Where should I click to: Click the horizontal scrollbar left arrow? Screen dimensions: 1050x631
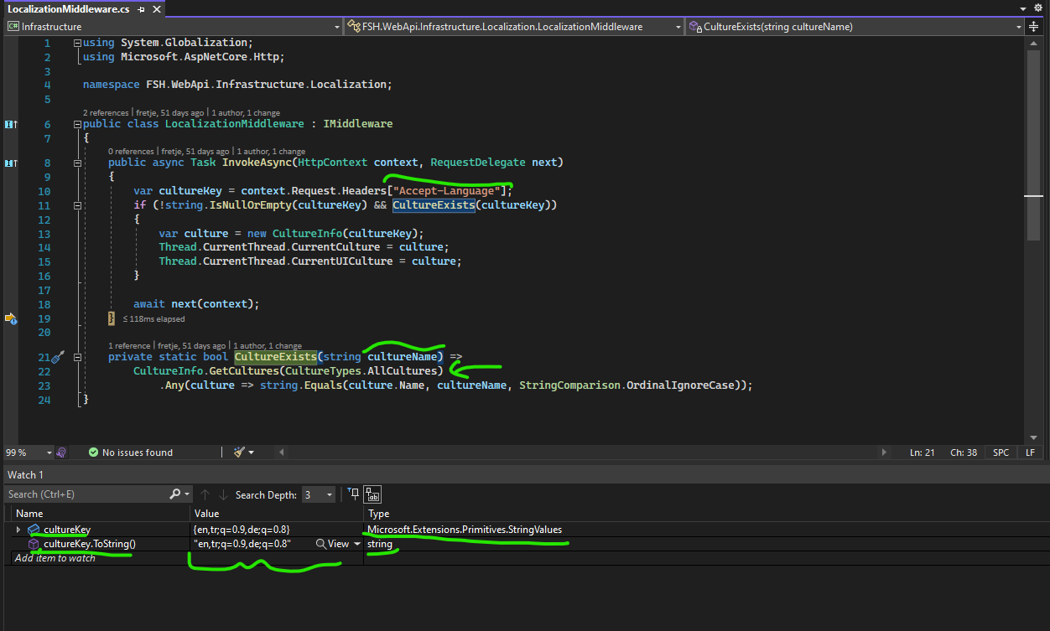[x=282, y=453]
